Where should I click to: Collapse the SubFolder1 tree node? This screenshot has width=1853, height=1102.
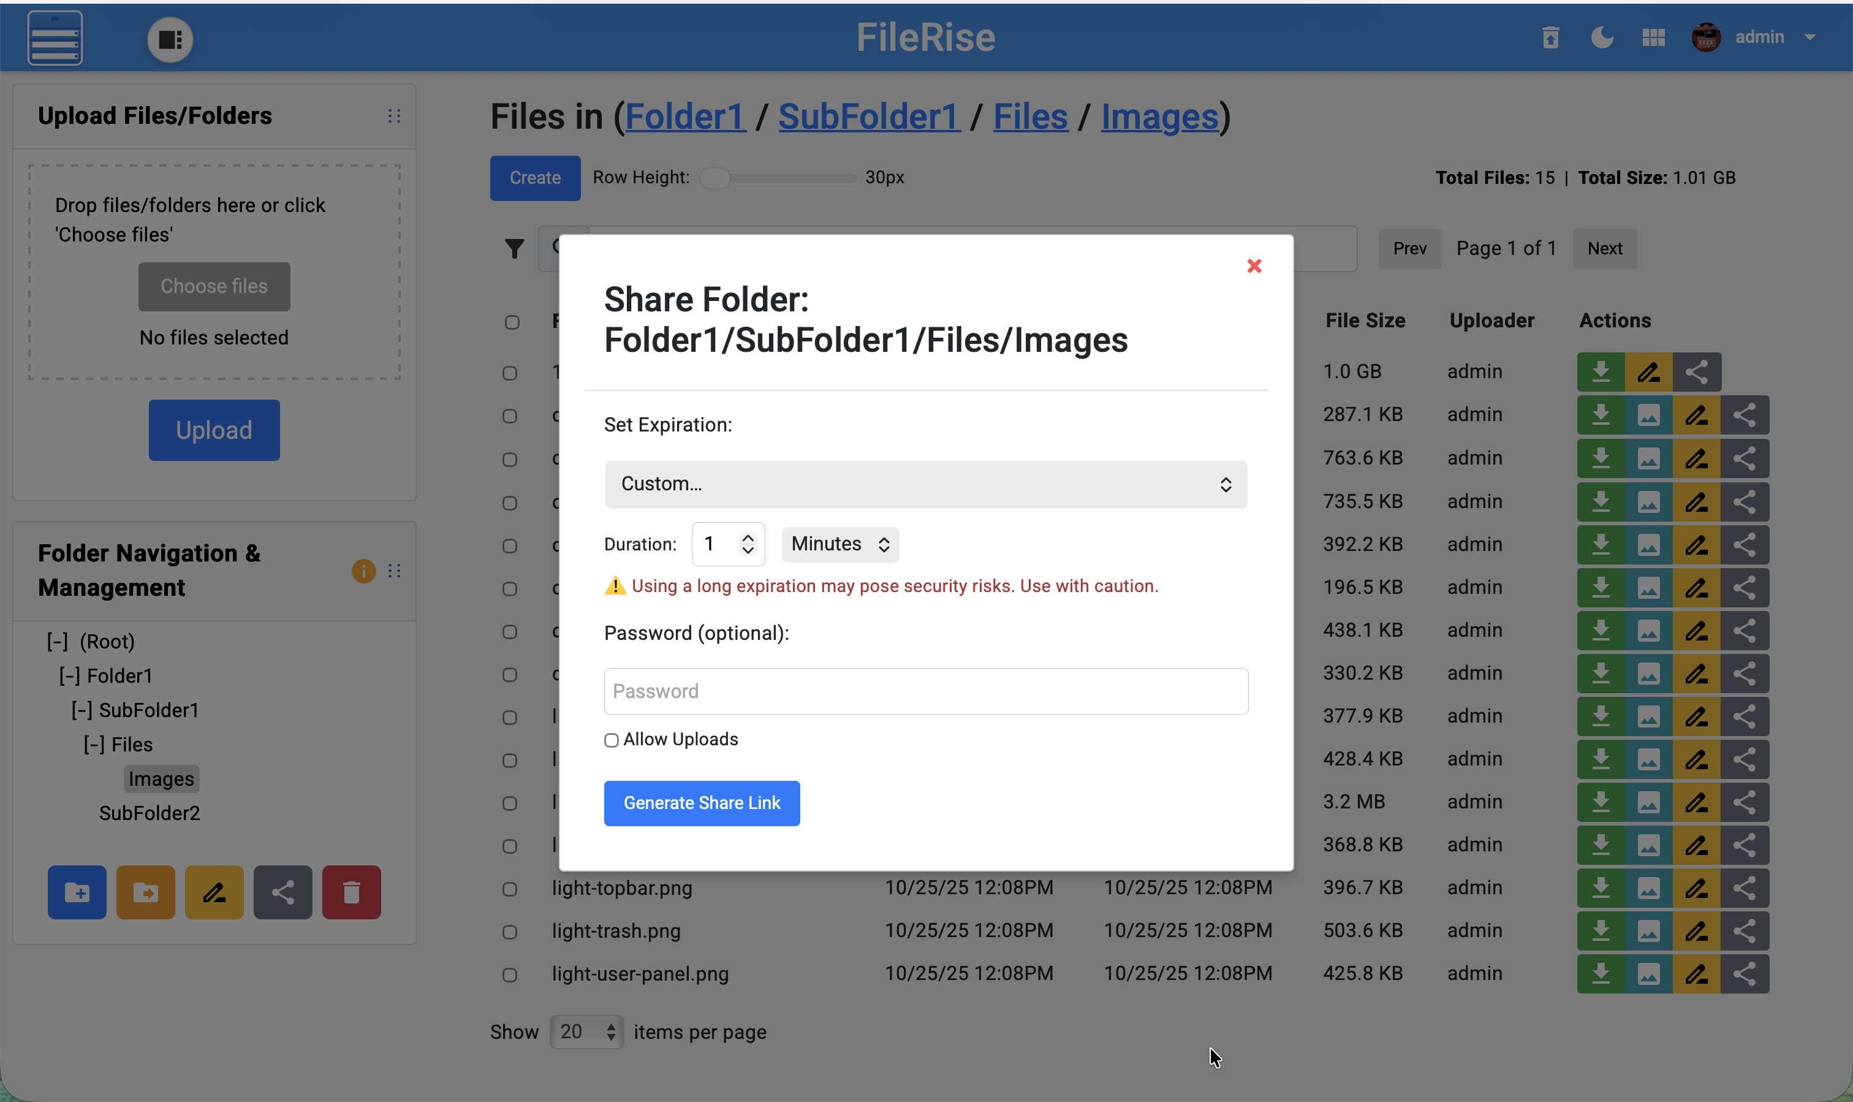coord(81,710)
